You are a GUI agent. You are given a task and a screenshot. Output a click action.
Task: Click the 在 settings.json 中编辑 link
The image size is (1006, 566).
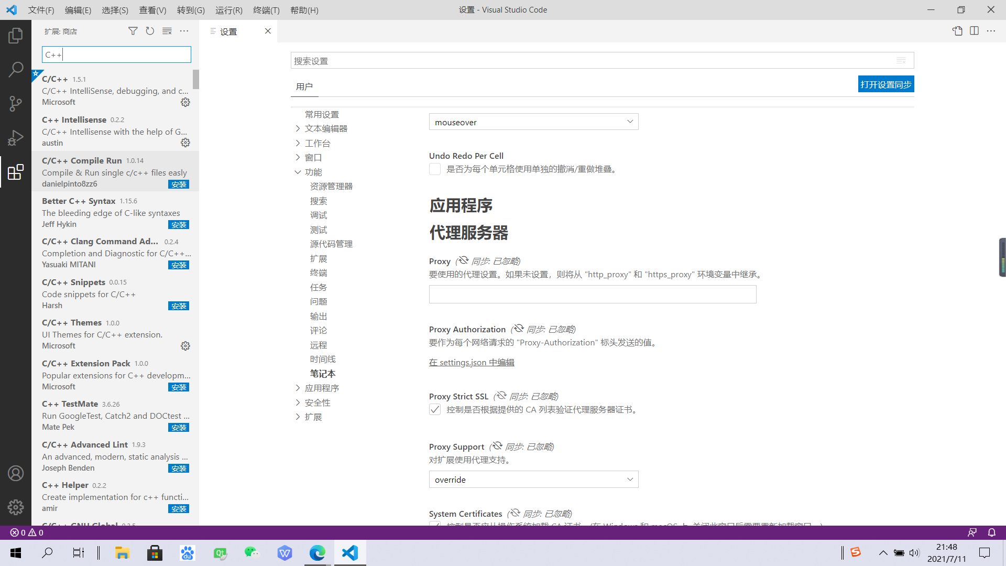coord(471,362)
